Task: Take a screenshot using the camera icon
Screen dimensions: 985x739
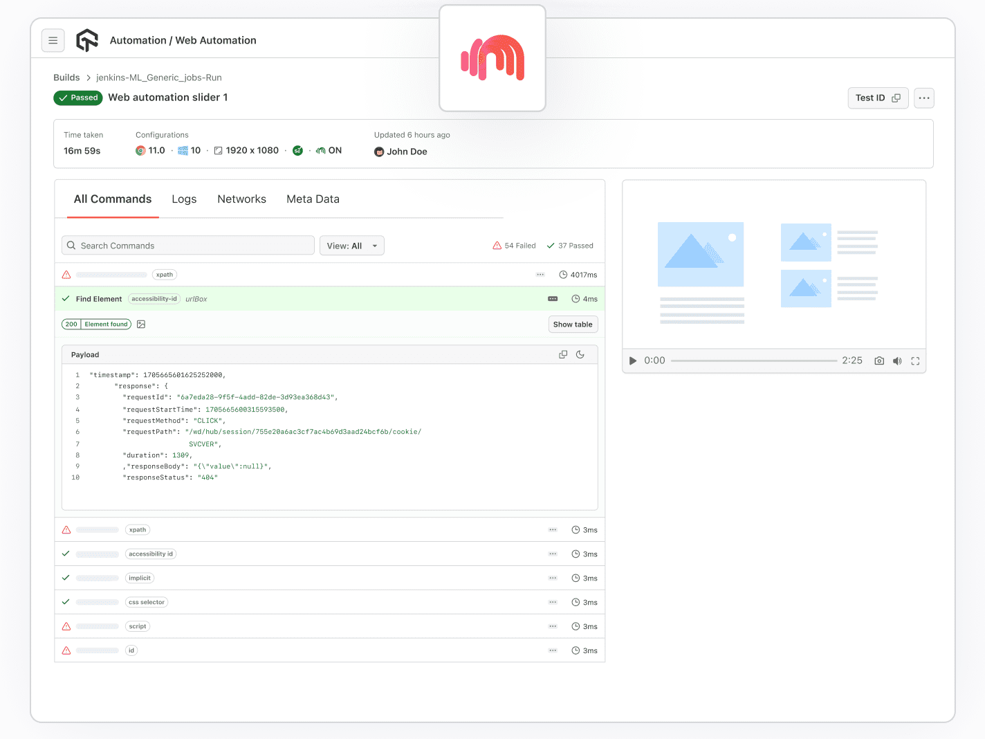Action: 878,361
